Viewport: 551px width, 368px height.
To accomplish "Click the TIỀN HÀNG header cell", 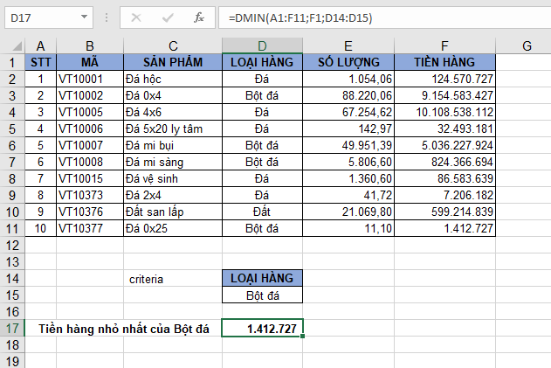I will click(445, 62).
